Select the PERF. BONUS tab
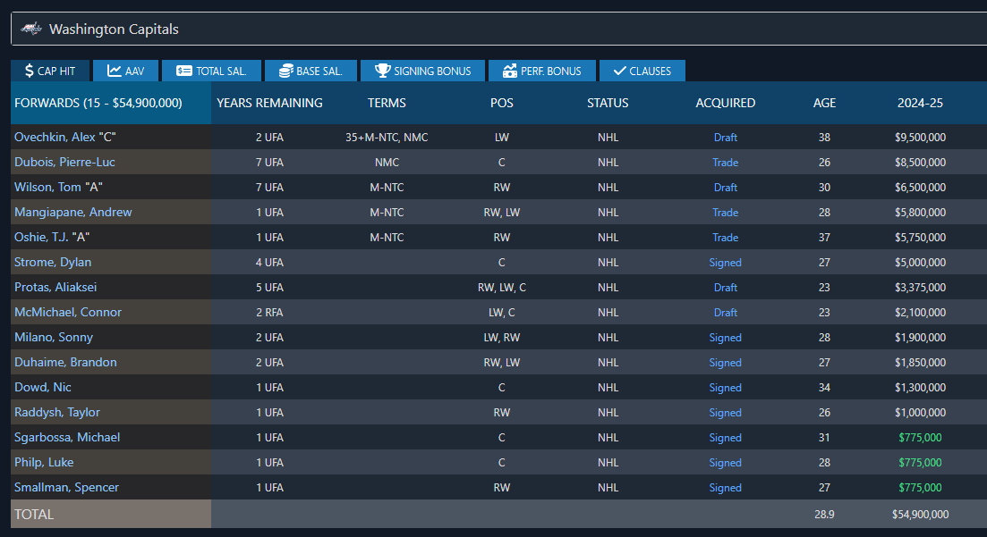The height and width of the screenshot is (537, 987). [542, 71]
